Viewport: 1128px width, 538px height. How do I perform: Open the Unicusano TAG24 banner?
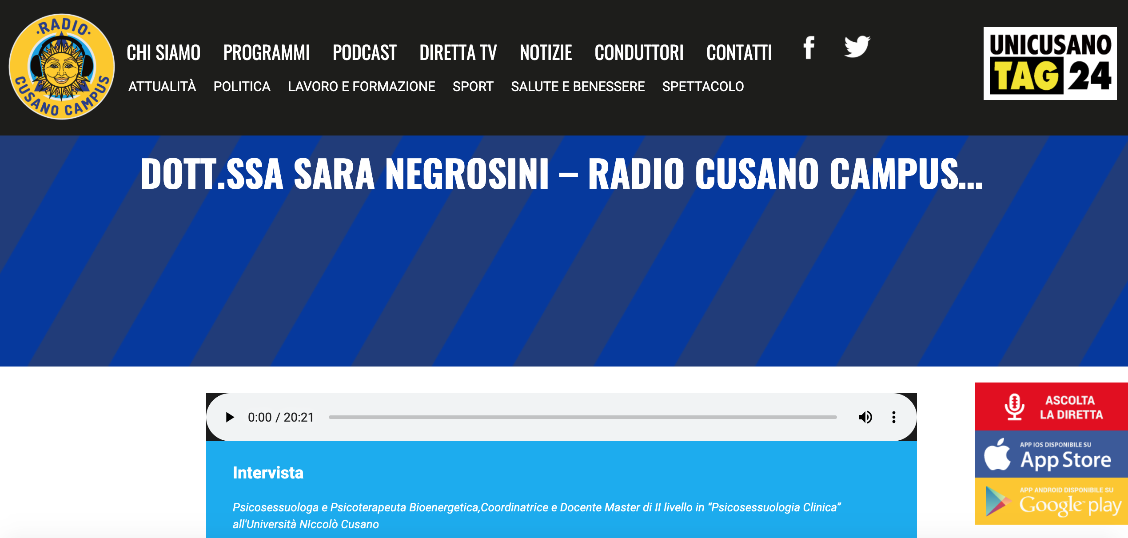(1050, 64)
